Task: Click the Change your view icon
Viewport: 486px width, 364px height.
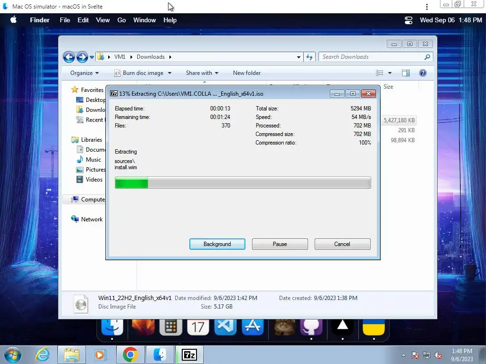Action: [x=379, y=73]
